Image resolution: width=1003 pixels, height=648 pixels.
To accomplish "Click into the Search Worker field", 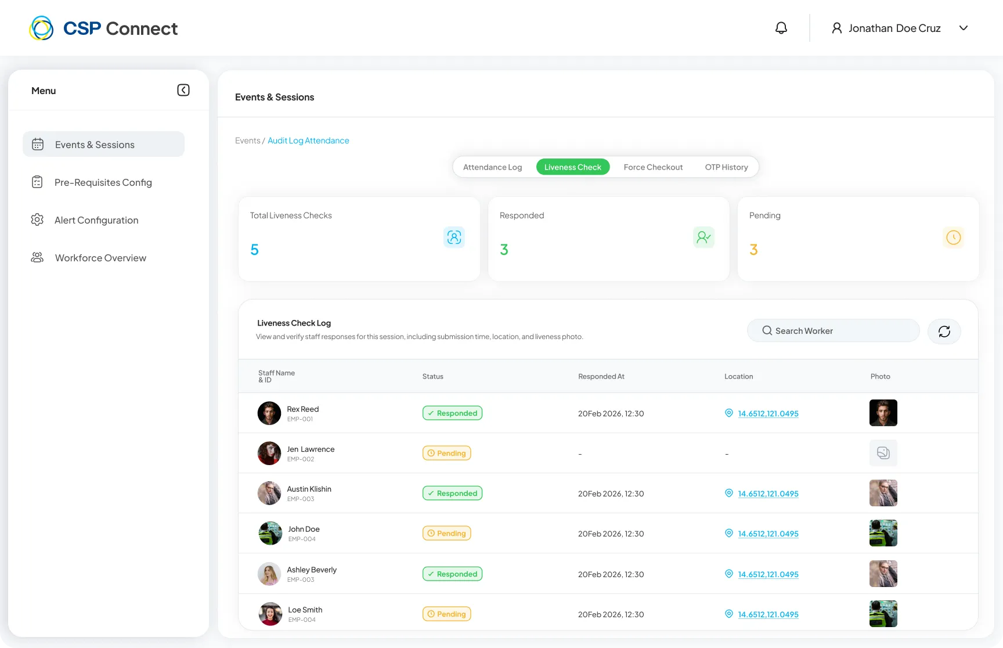I will tap(834, 330).
